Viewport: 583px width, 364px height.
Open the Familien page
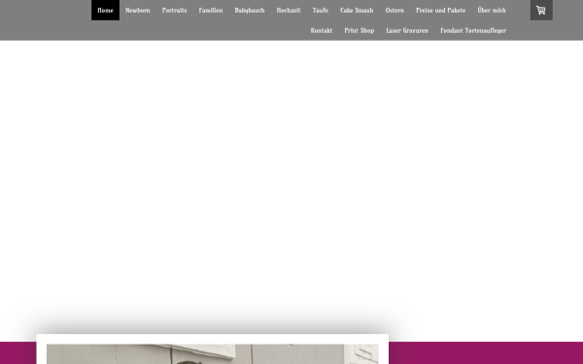tap(211, 10)
